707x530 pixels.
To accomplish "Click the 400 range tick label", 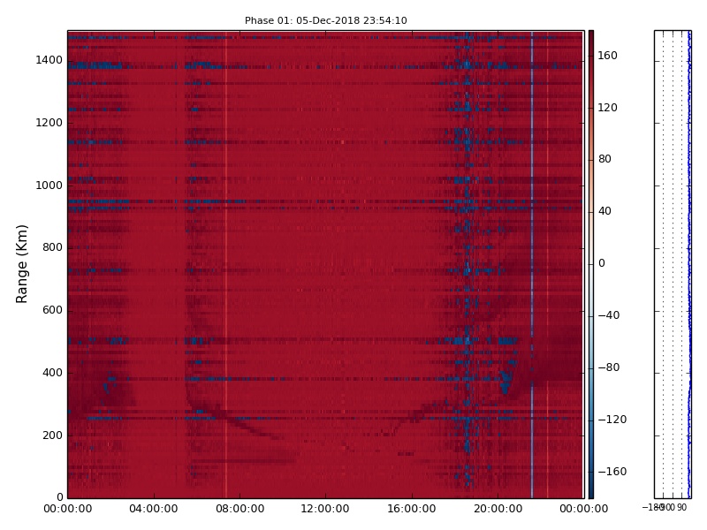I will pos(52,373).
